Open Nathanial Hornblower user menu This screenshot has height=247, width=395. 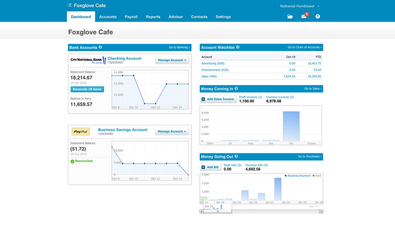coord(300,6)
